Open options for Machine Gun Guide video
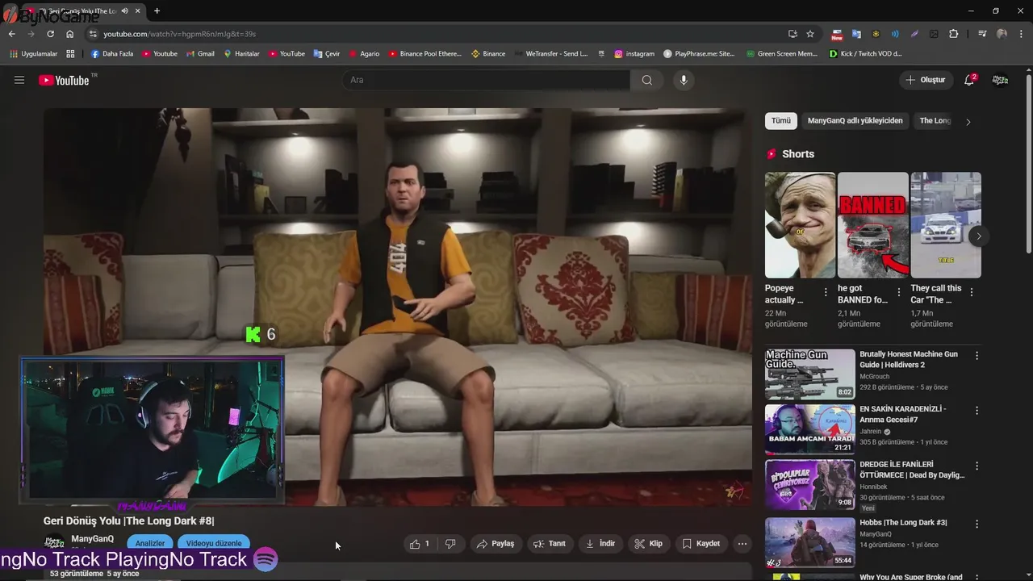The image size is (1033, 581). (x=977, y=355)
